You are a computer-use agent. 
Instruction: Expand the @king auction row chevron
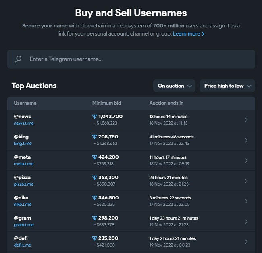tap(246, 140)
